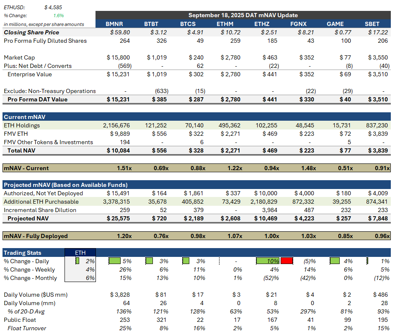The height and width of the screenshot is (334, 395).
Task: Click the Projected mNAV section header
Action: pos(65,185)
